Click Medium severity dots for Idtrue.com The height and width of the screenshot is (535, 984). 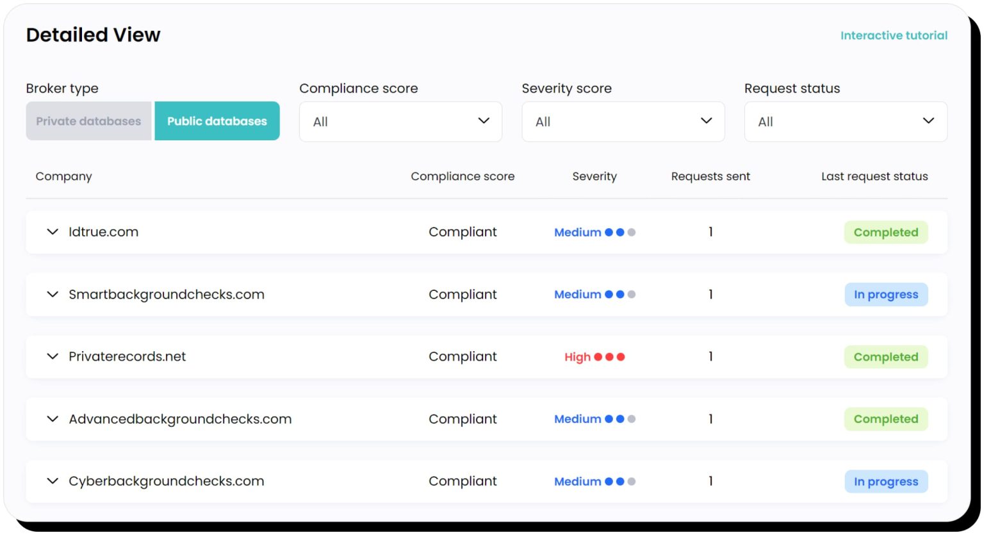click(619, 233)
